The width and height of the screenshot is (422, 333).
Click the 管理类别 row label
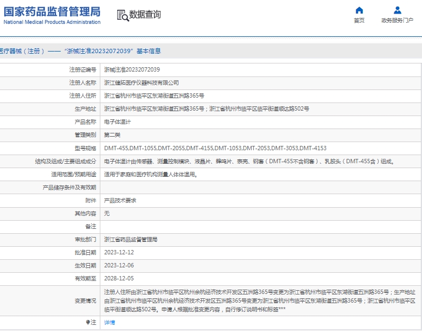[x=85, y=135]
